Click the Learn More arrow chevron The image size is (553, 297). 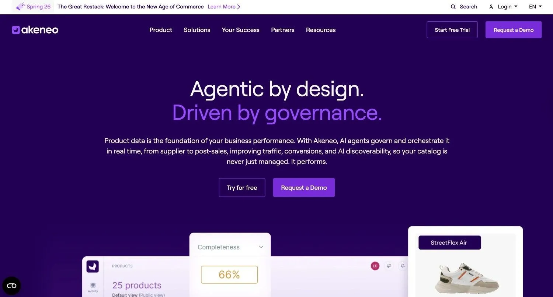(x=239, y=7)
